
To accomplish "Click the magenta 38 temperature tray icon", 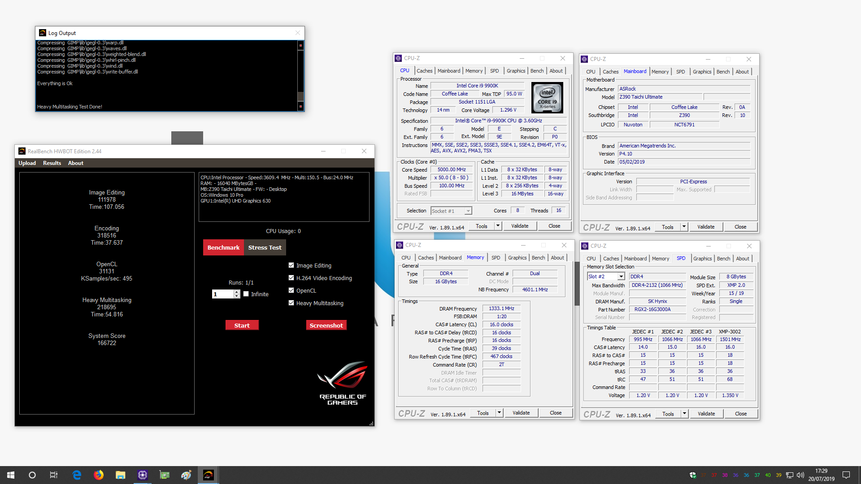I will tap(725, 475).
